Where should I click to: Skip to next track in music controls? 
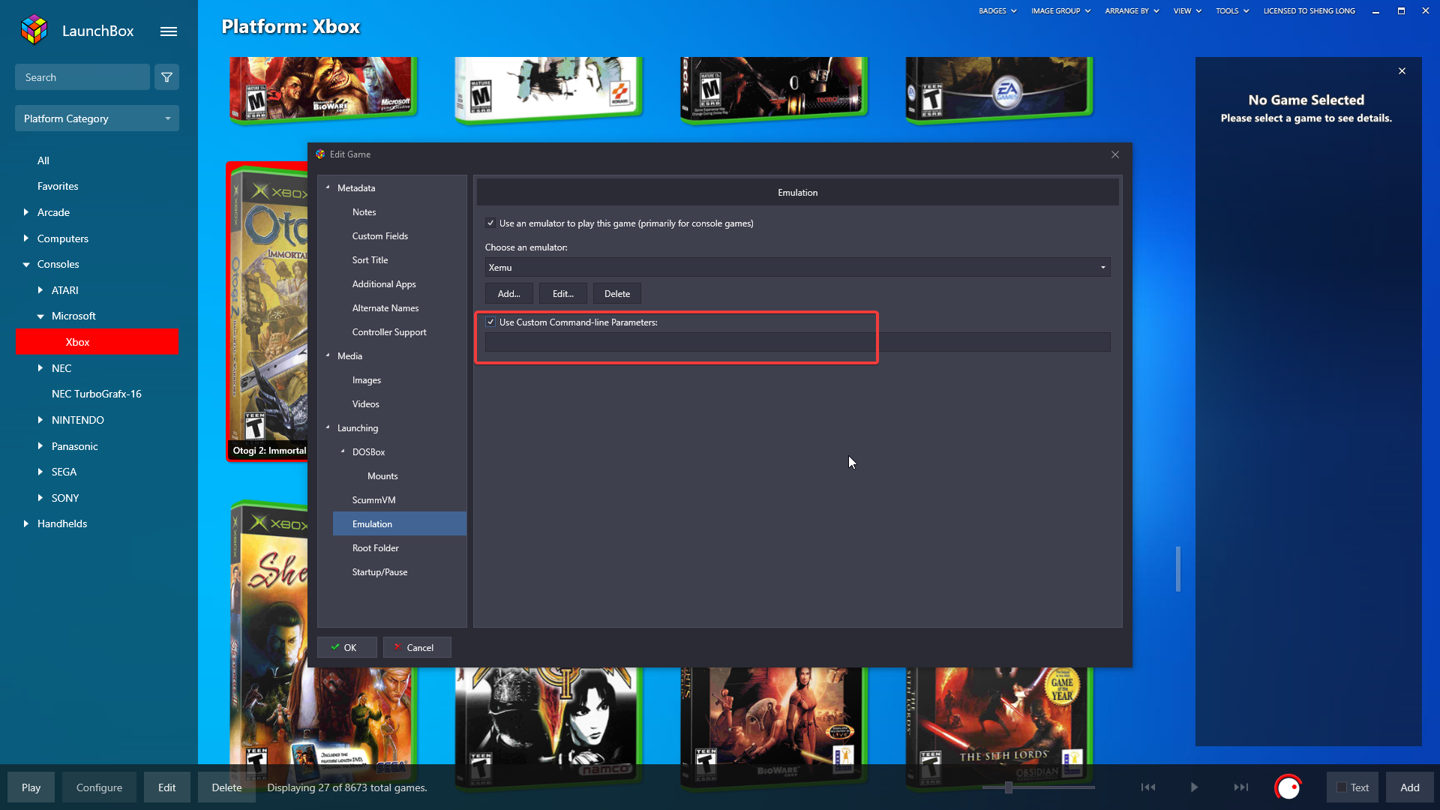(1241, 787)
